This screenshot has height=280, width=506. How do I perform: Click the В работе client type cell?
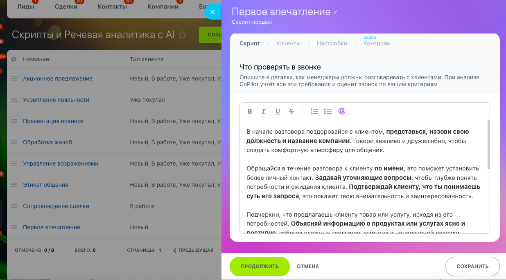pos(142,206)
